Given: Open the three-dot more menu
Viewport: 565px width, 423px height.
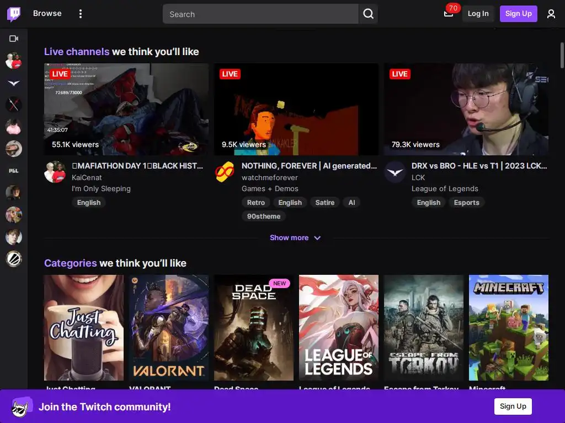Looking at the screenshot, I should [x=81, y=14].
